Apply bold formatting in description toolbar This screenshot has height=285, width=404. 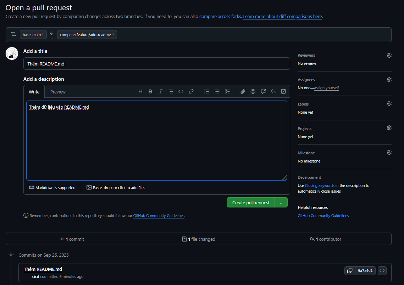(150, 91)
